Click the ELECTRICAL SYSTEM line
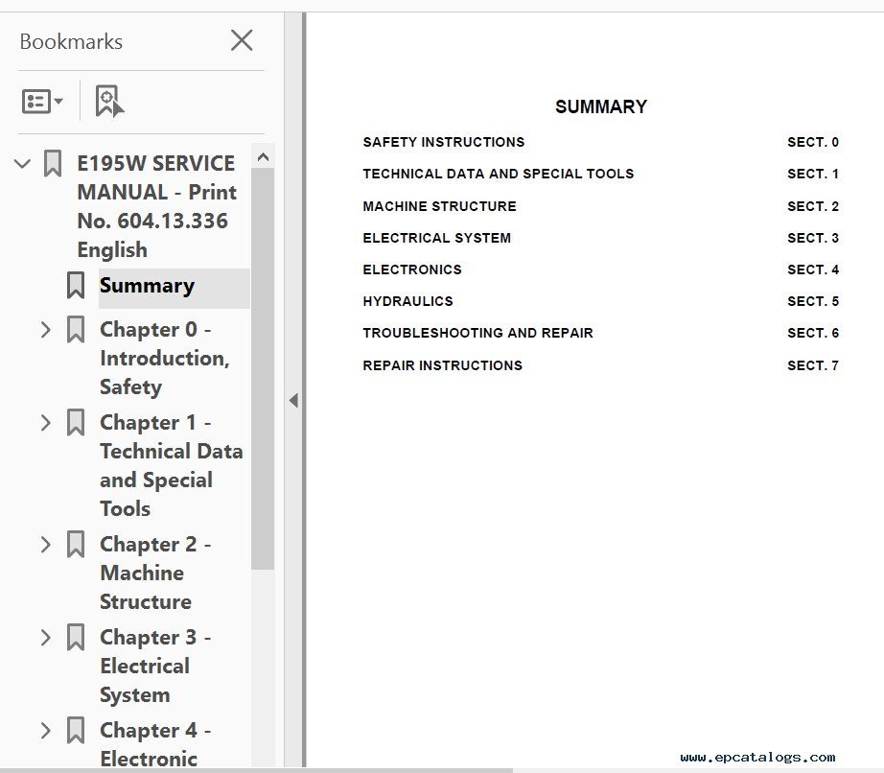Image resolution: width=884 pixels, height=773 pixels. (437, 238)
